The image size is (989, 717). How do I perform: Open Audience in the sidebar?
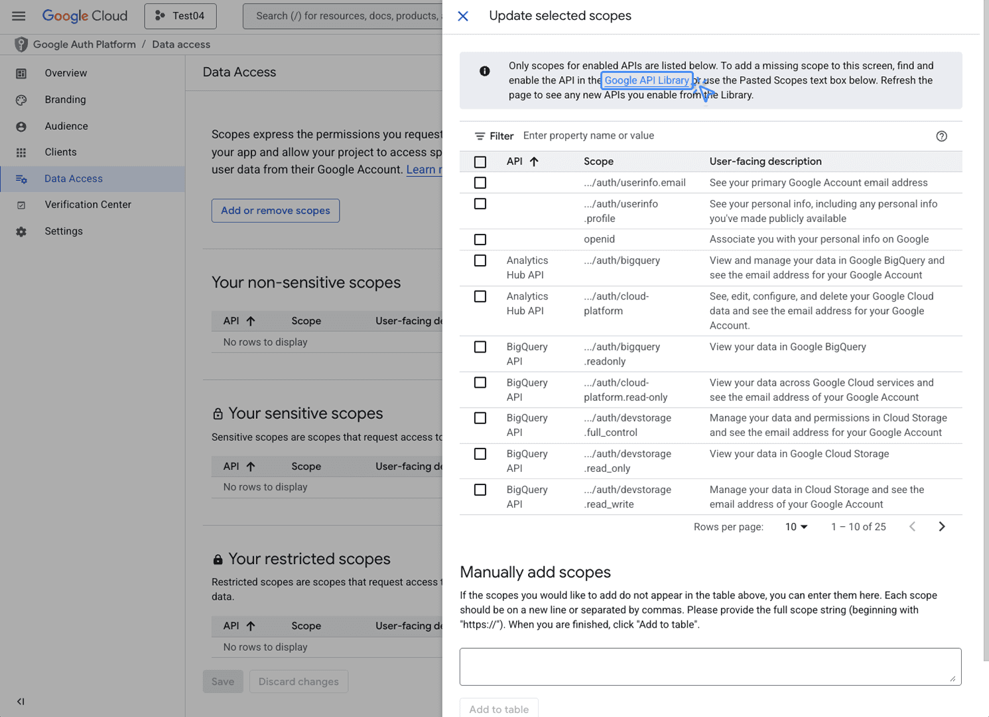pyautogui.click(x=66, y=126)
